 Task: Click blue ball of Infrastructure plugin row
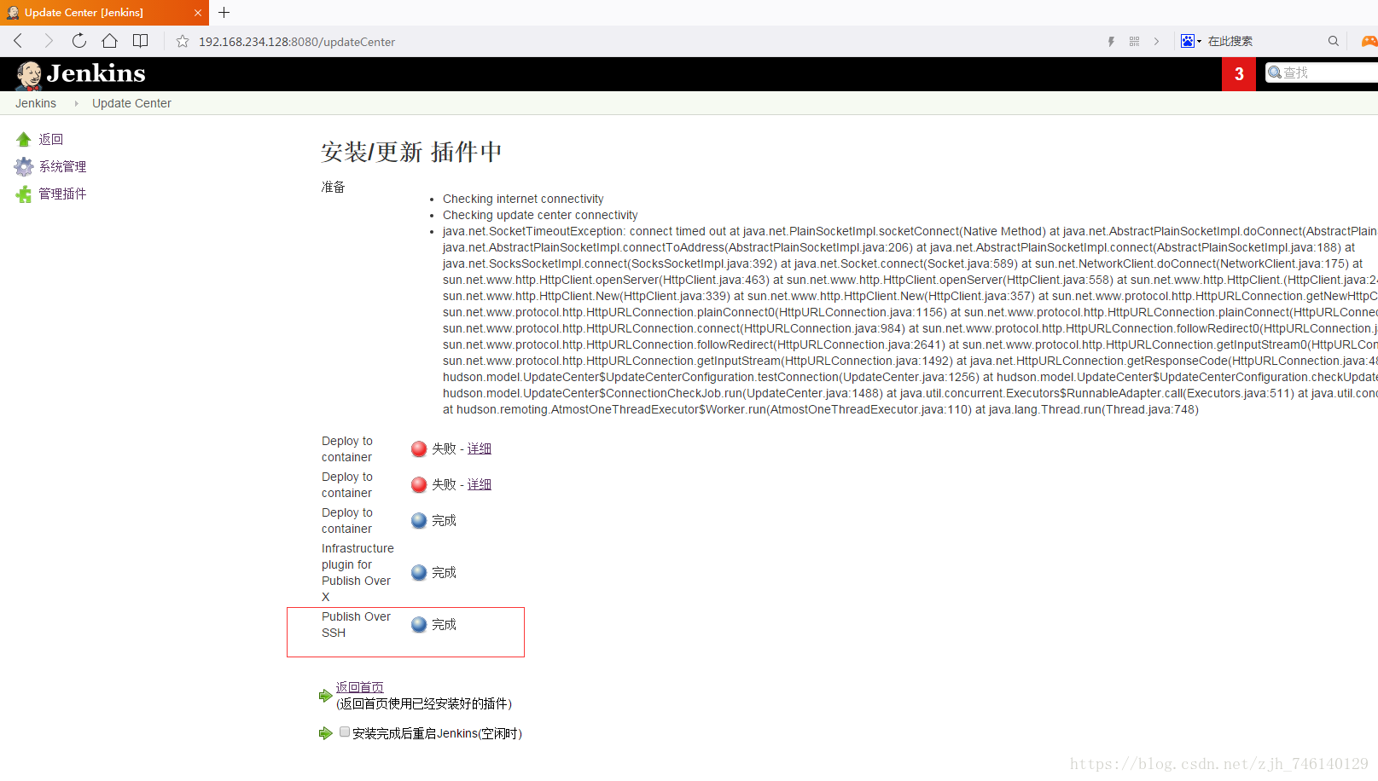(419, 572)
